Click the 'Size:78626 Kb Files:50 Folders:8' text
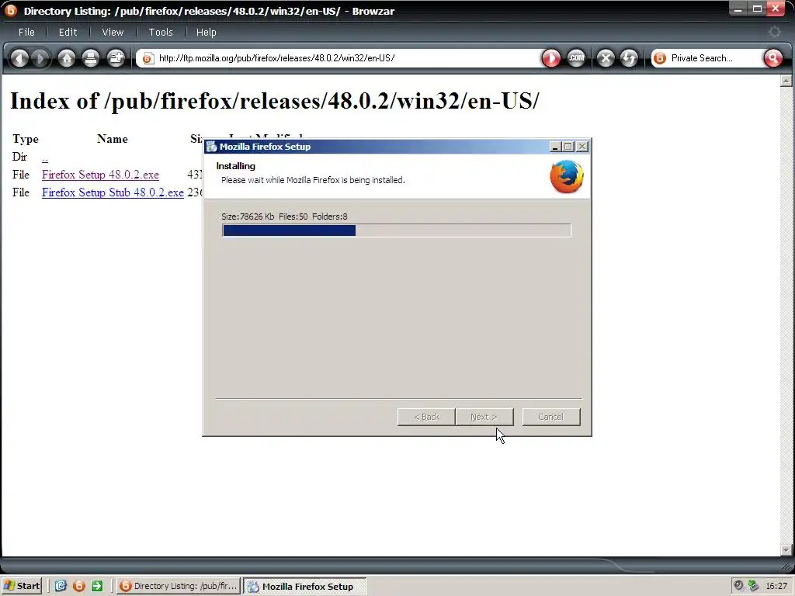This screenshot has width=795, height=596. (x=284, y=217)
